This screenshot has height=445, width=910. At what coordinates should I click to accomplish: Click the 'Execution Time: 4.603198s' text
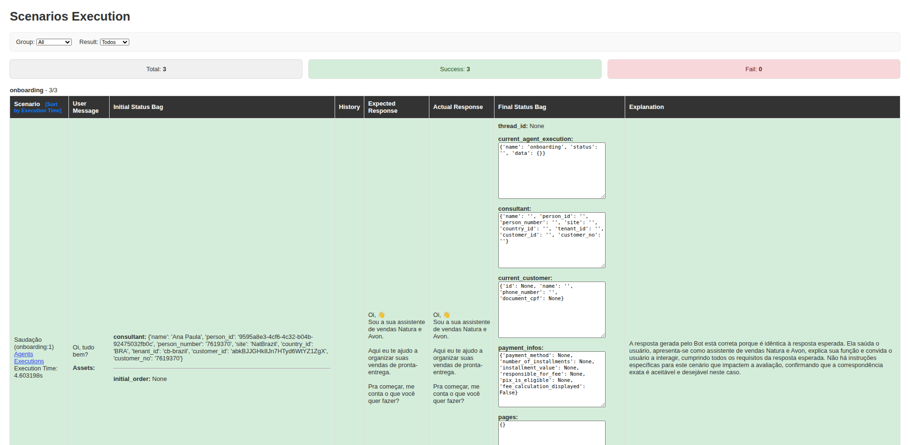point(36,372)
